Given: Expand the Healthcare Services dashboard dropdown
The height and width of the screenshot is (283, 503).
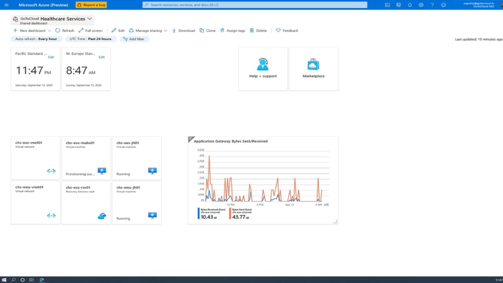Looking at the screenshot, I should pyautogui.click(x=90, y=18).
